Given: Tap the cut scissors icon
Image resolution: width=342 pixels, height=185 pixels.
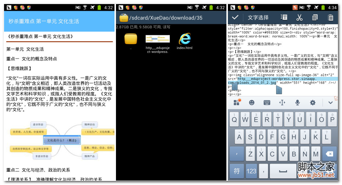Looking at the screenshot, I should [x=299, y=17].
